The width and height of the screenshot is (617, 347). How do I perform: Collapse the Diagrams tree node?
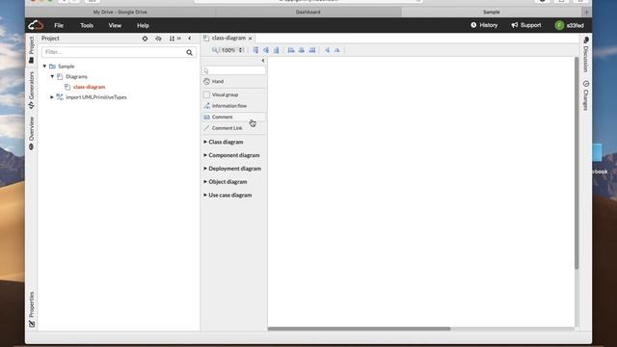click(x=52, y=76)
